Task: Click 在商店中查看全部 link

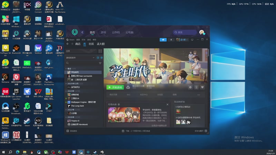Action: coord(159,125)
